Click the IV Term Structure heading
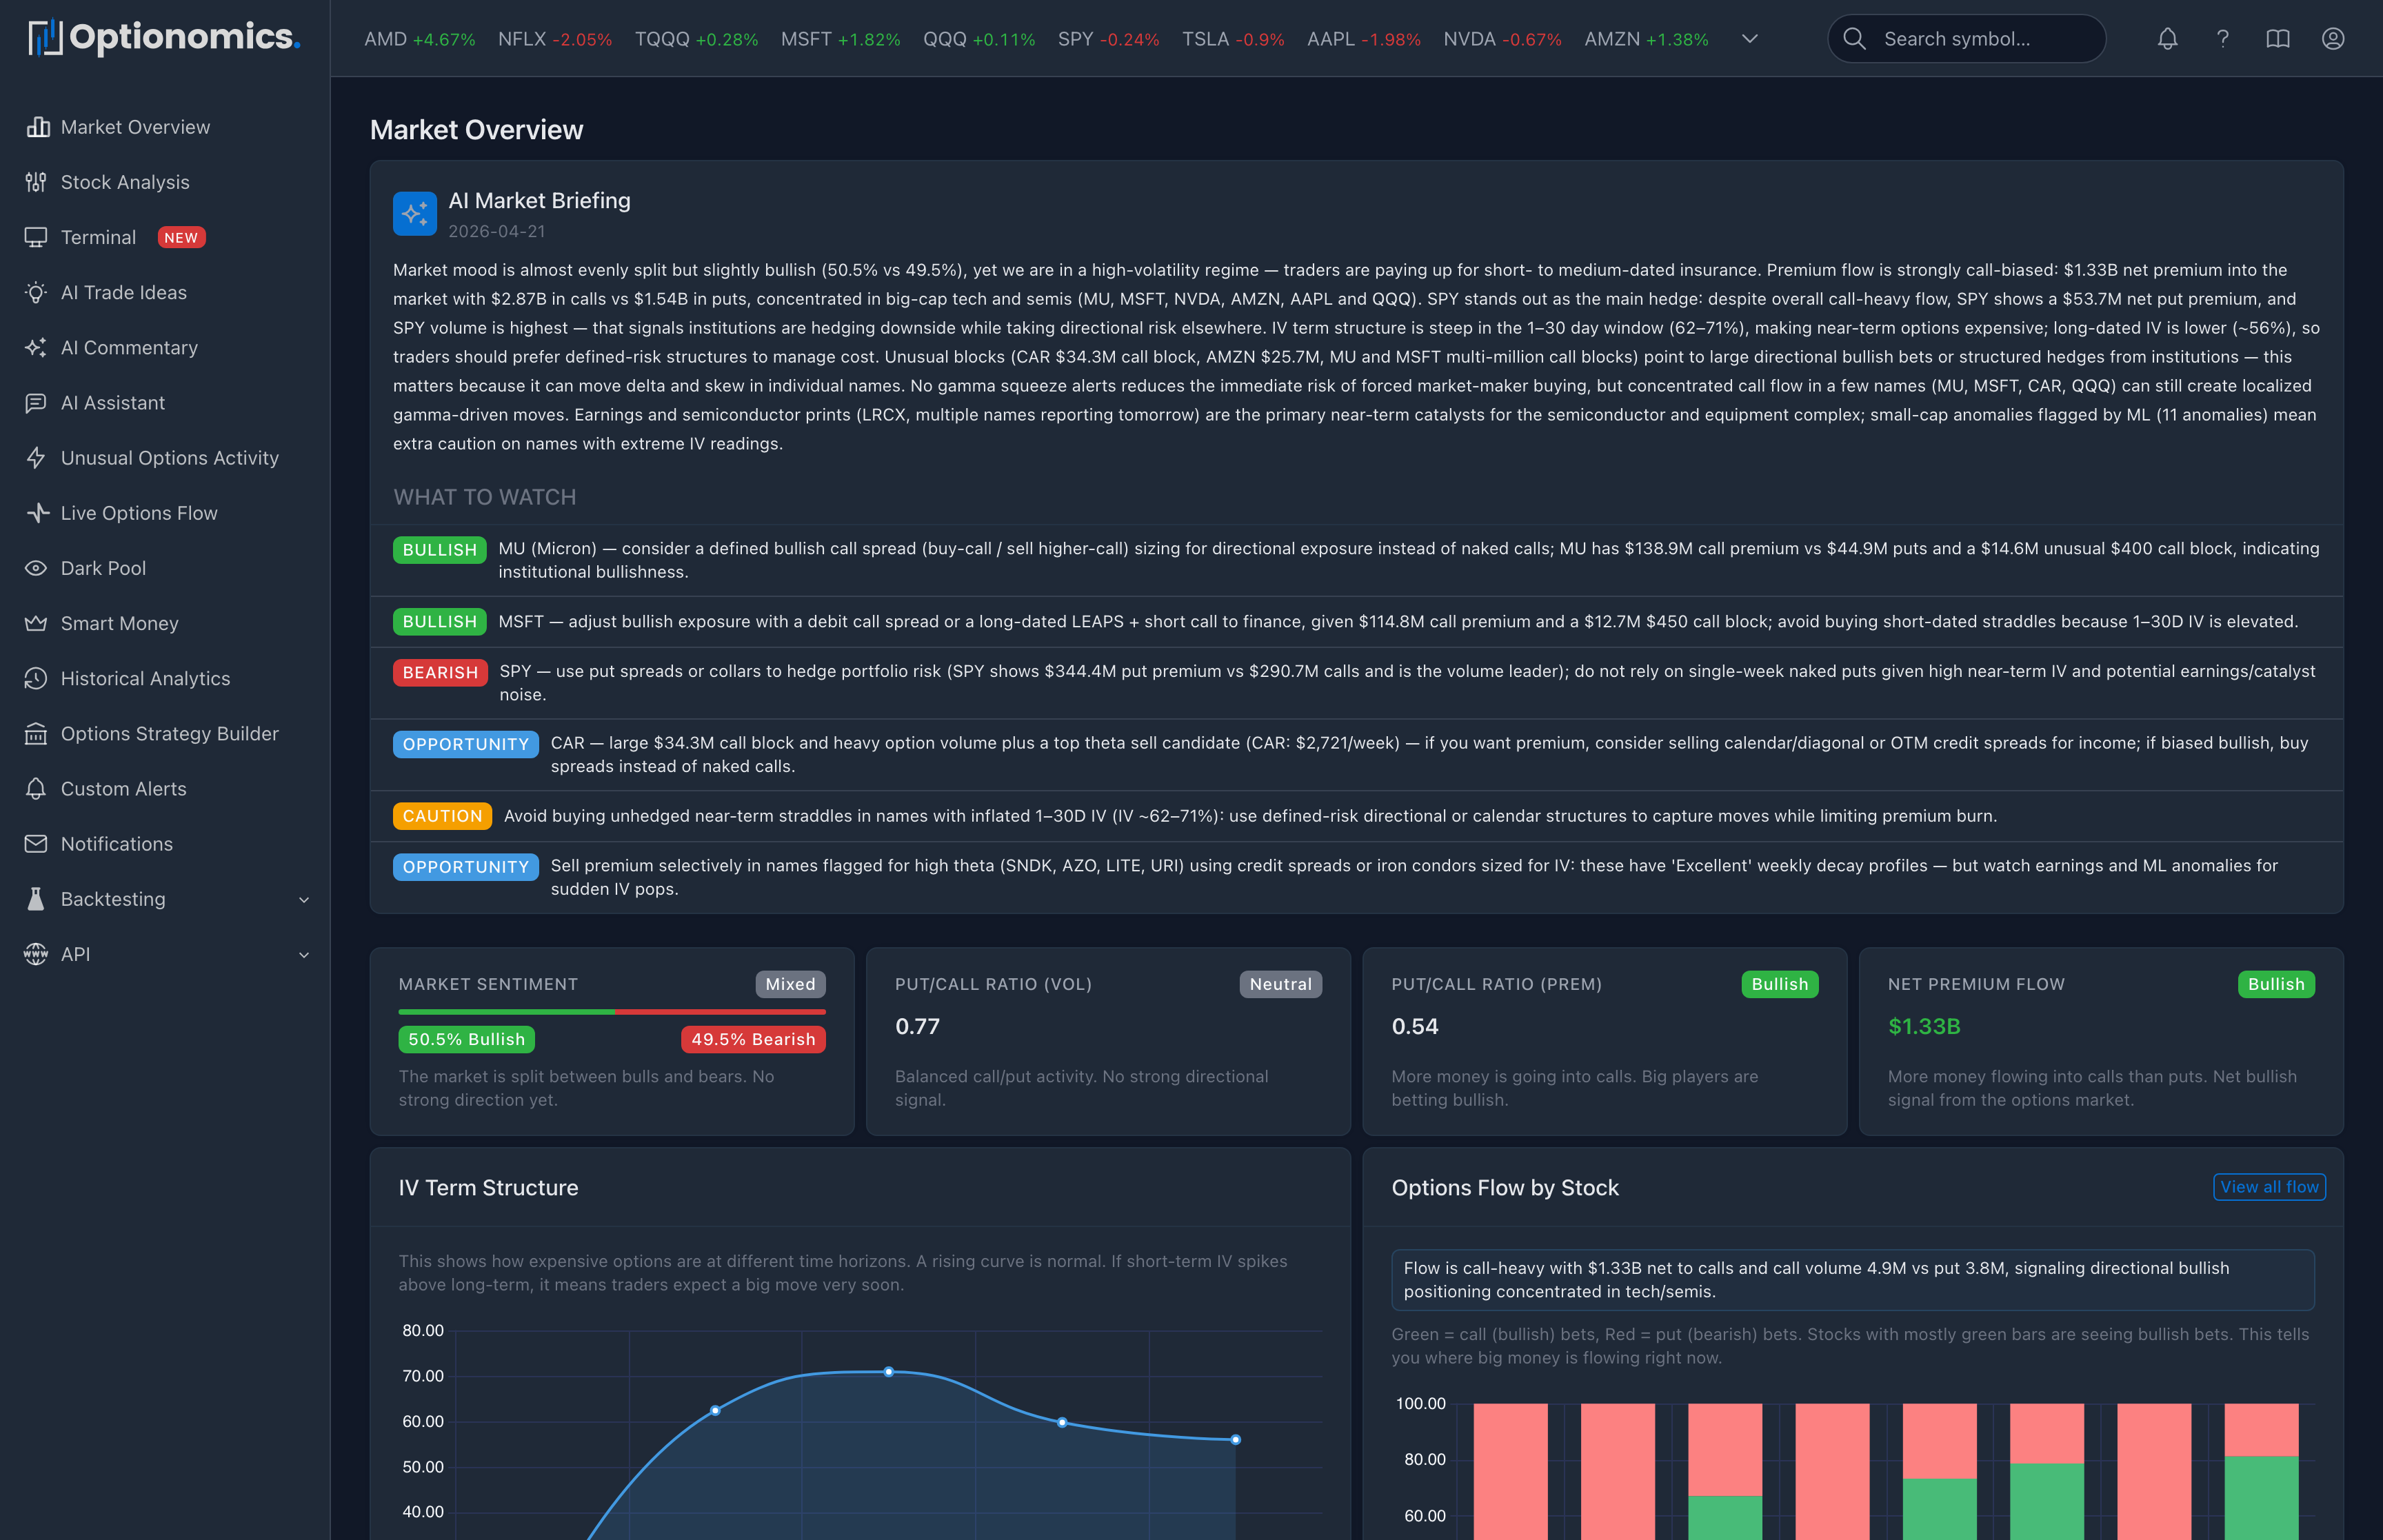The height and width of the screenshot is (1540, 2383). tap(488, 1187)
